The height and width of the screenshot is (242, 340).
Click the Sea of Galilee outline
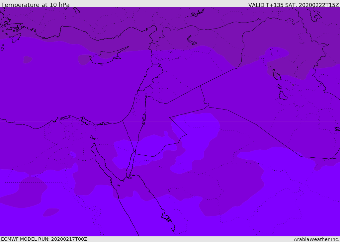146,95
